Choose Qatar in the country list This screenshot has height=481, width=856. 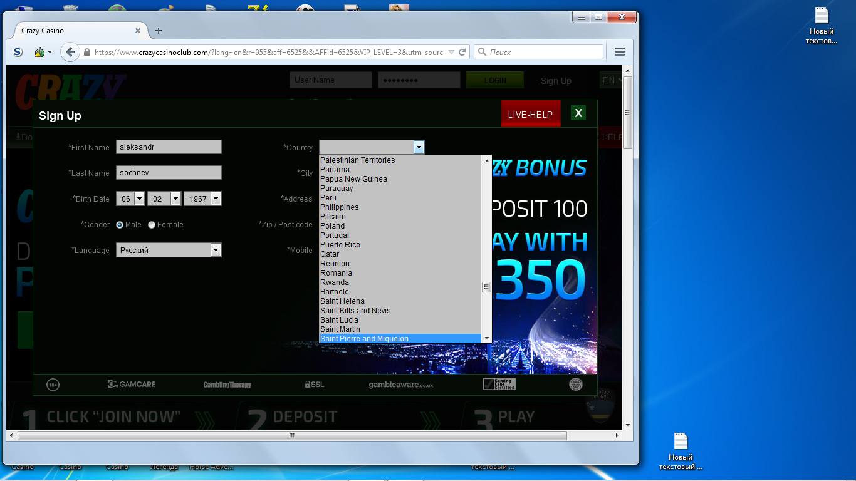400,254
